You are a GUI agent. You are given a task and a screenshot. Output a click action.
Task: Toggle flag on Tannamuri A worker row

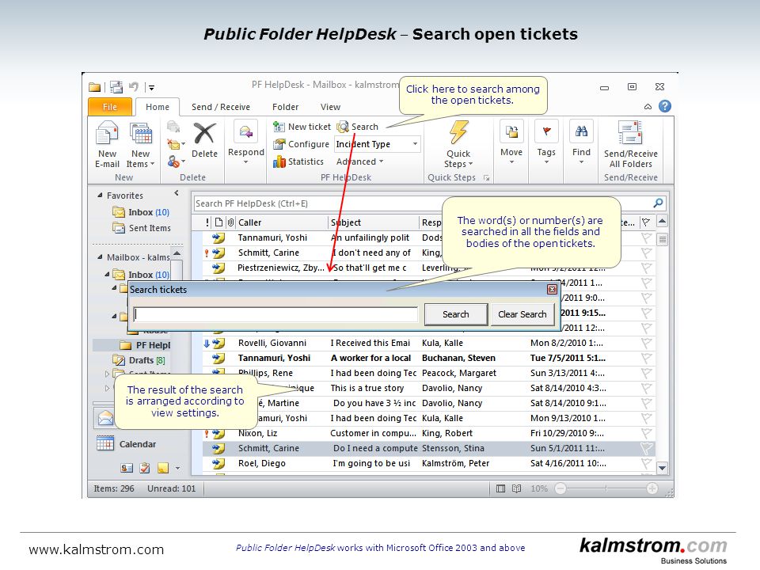tap(646, 358)
